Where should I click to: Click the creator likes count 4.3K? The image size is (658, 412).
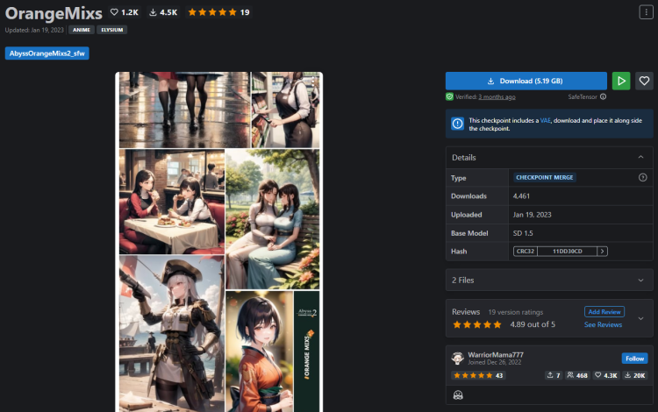606,375
